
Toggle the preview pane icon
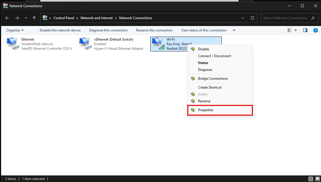305,30
